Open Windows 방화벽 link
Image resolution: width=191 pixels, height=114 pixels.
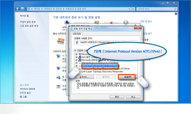tap(27, 89)
